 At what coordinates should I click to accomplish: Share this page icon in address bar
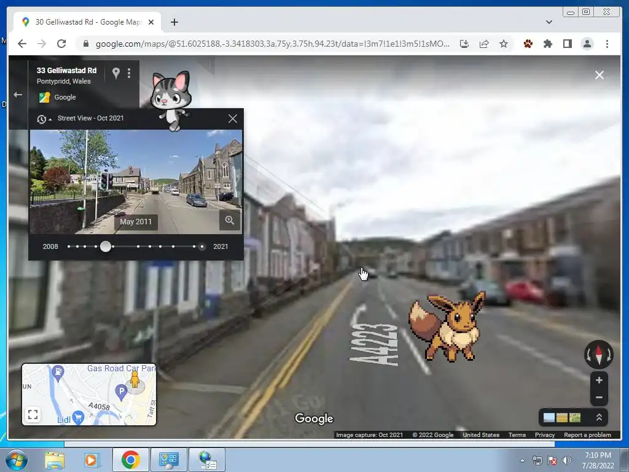coord(484,44)
